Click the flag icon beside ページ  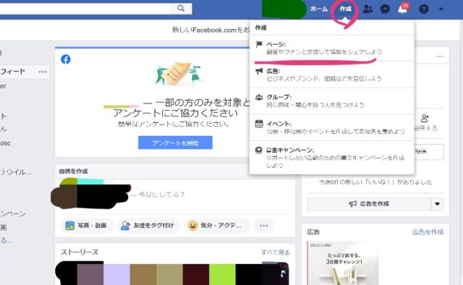pyautogui.click(x=259, y=45)
